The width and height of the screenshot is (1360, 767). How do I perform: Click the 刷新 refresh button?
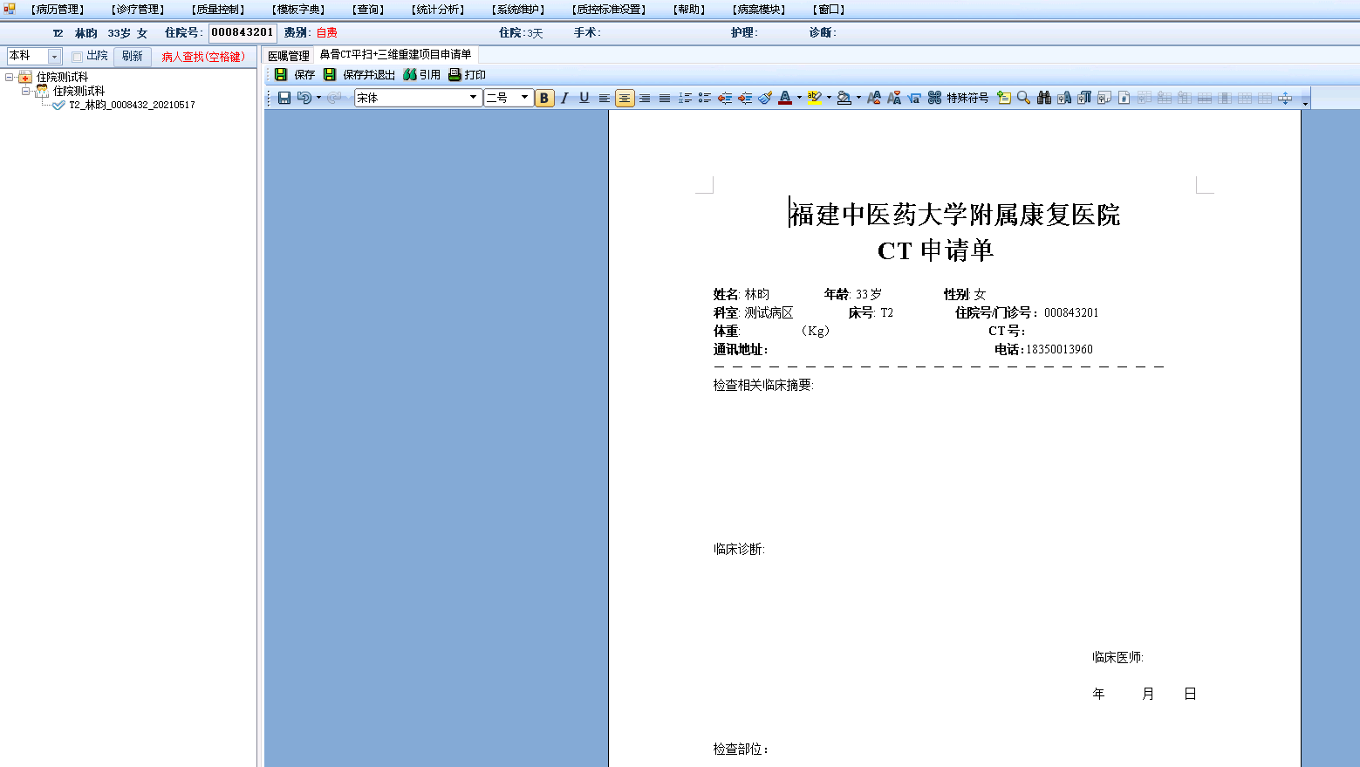point(133,57)
